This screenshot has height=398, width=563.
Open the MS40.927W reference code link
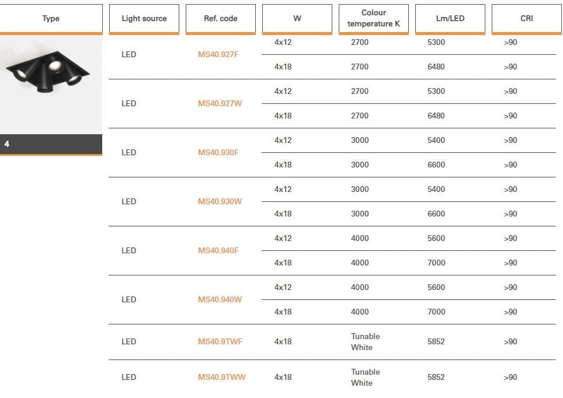click(220, 104)
